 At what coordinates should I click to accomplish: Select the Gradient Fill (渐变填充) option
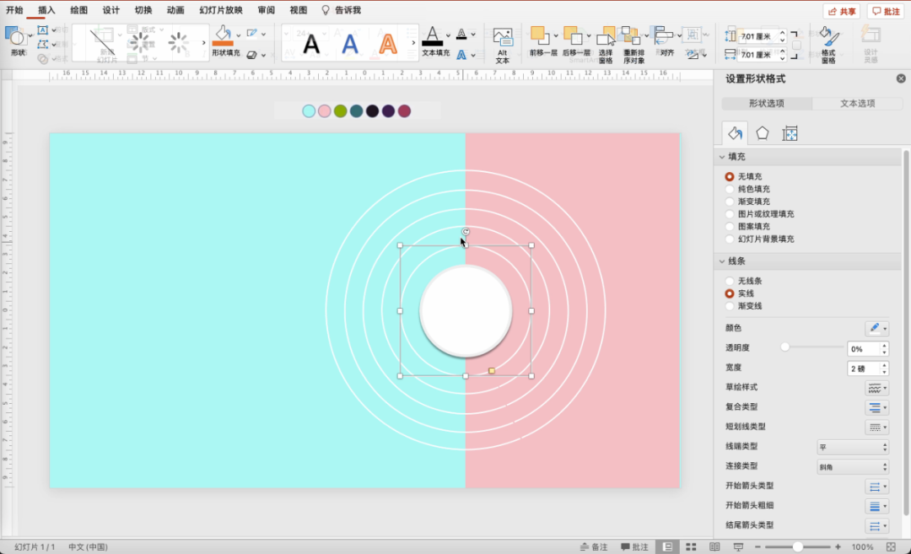(730, 202)
